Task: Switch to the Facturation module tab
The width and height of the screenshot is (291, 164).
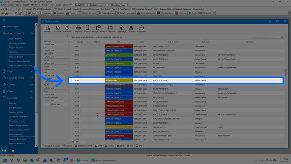Action: click(76, 9)
